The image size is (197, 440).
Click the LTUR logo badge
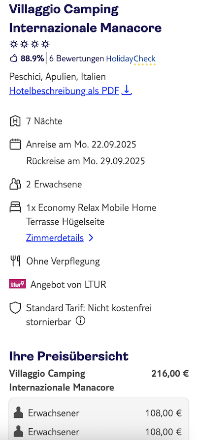17,284
